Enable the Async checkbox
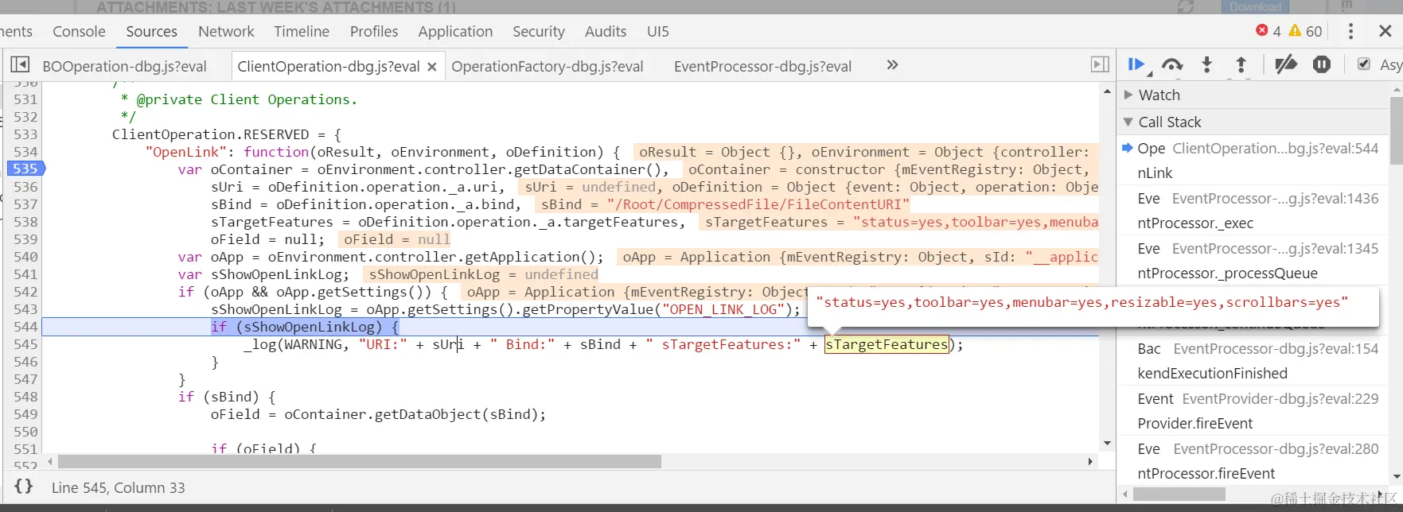This screenshot has width=1403, height=512. tap(1363, 64)
